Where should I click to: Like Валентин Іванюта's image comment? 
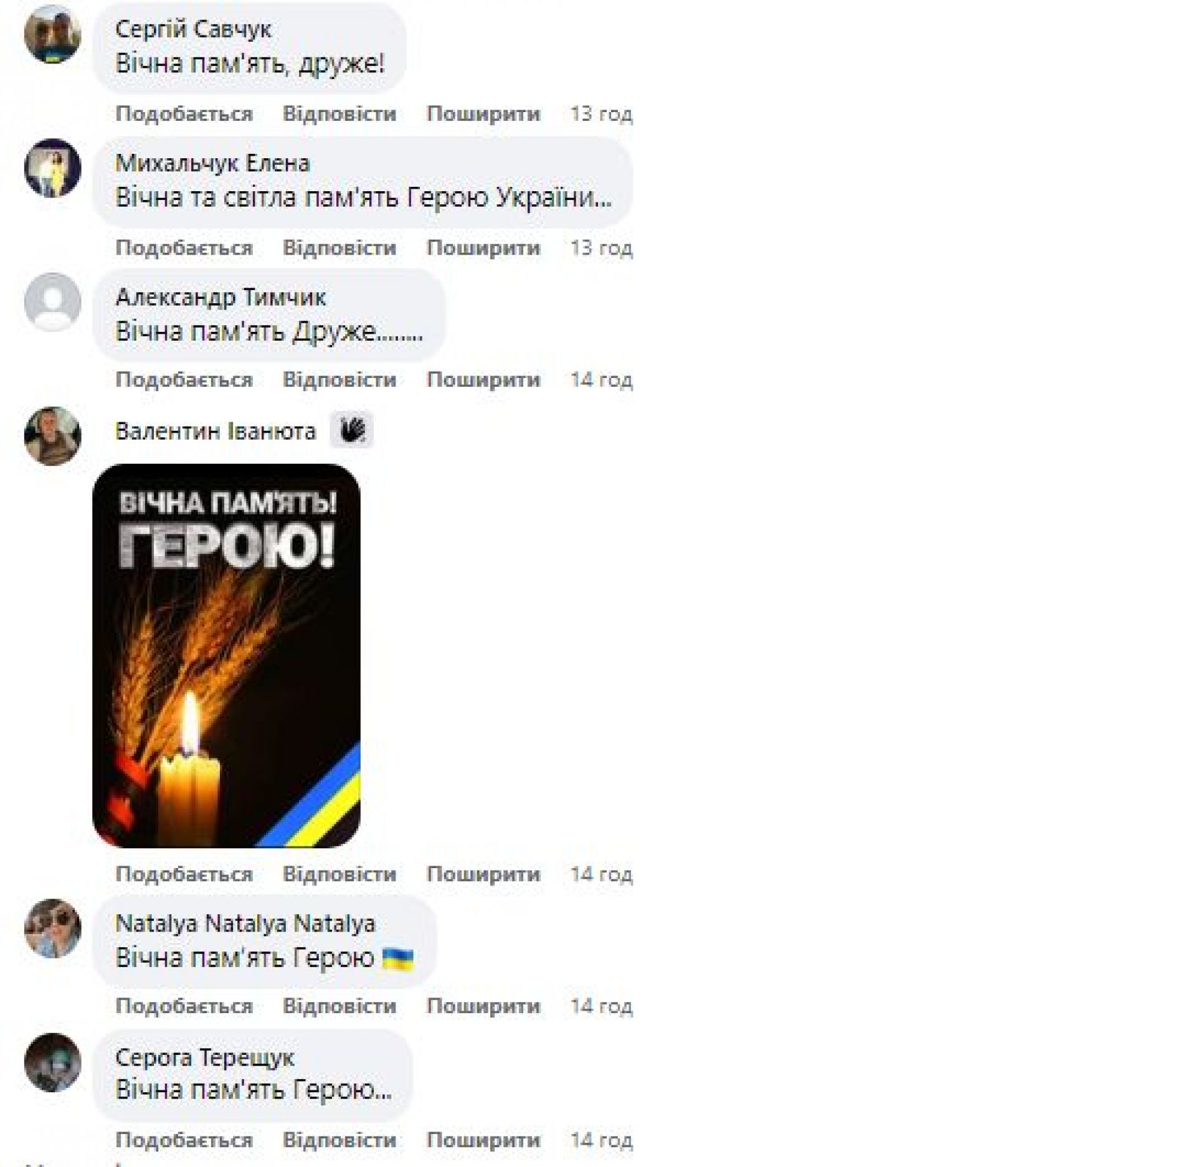tap(184, 874)
